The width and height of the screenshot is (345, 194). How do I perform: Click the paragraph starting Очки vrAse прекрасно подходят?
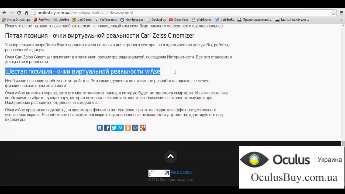pos(114,115)
